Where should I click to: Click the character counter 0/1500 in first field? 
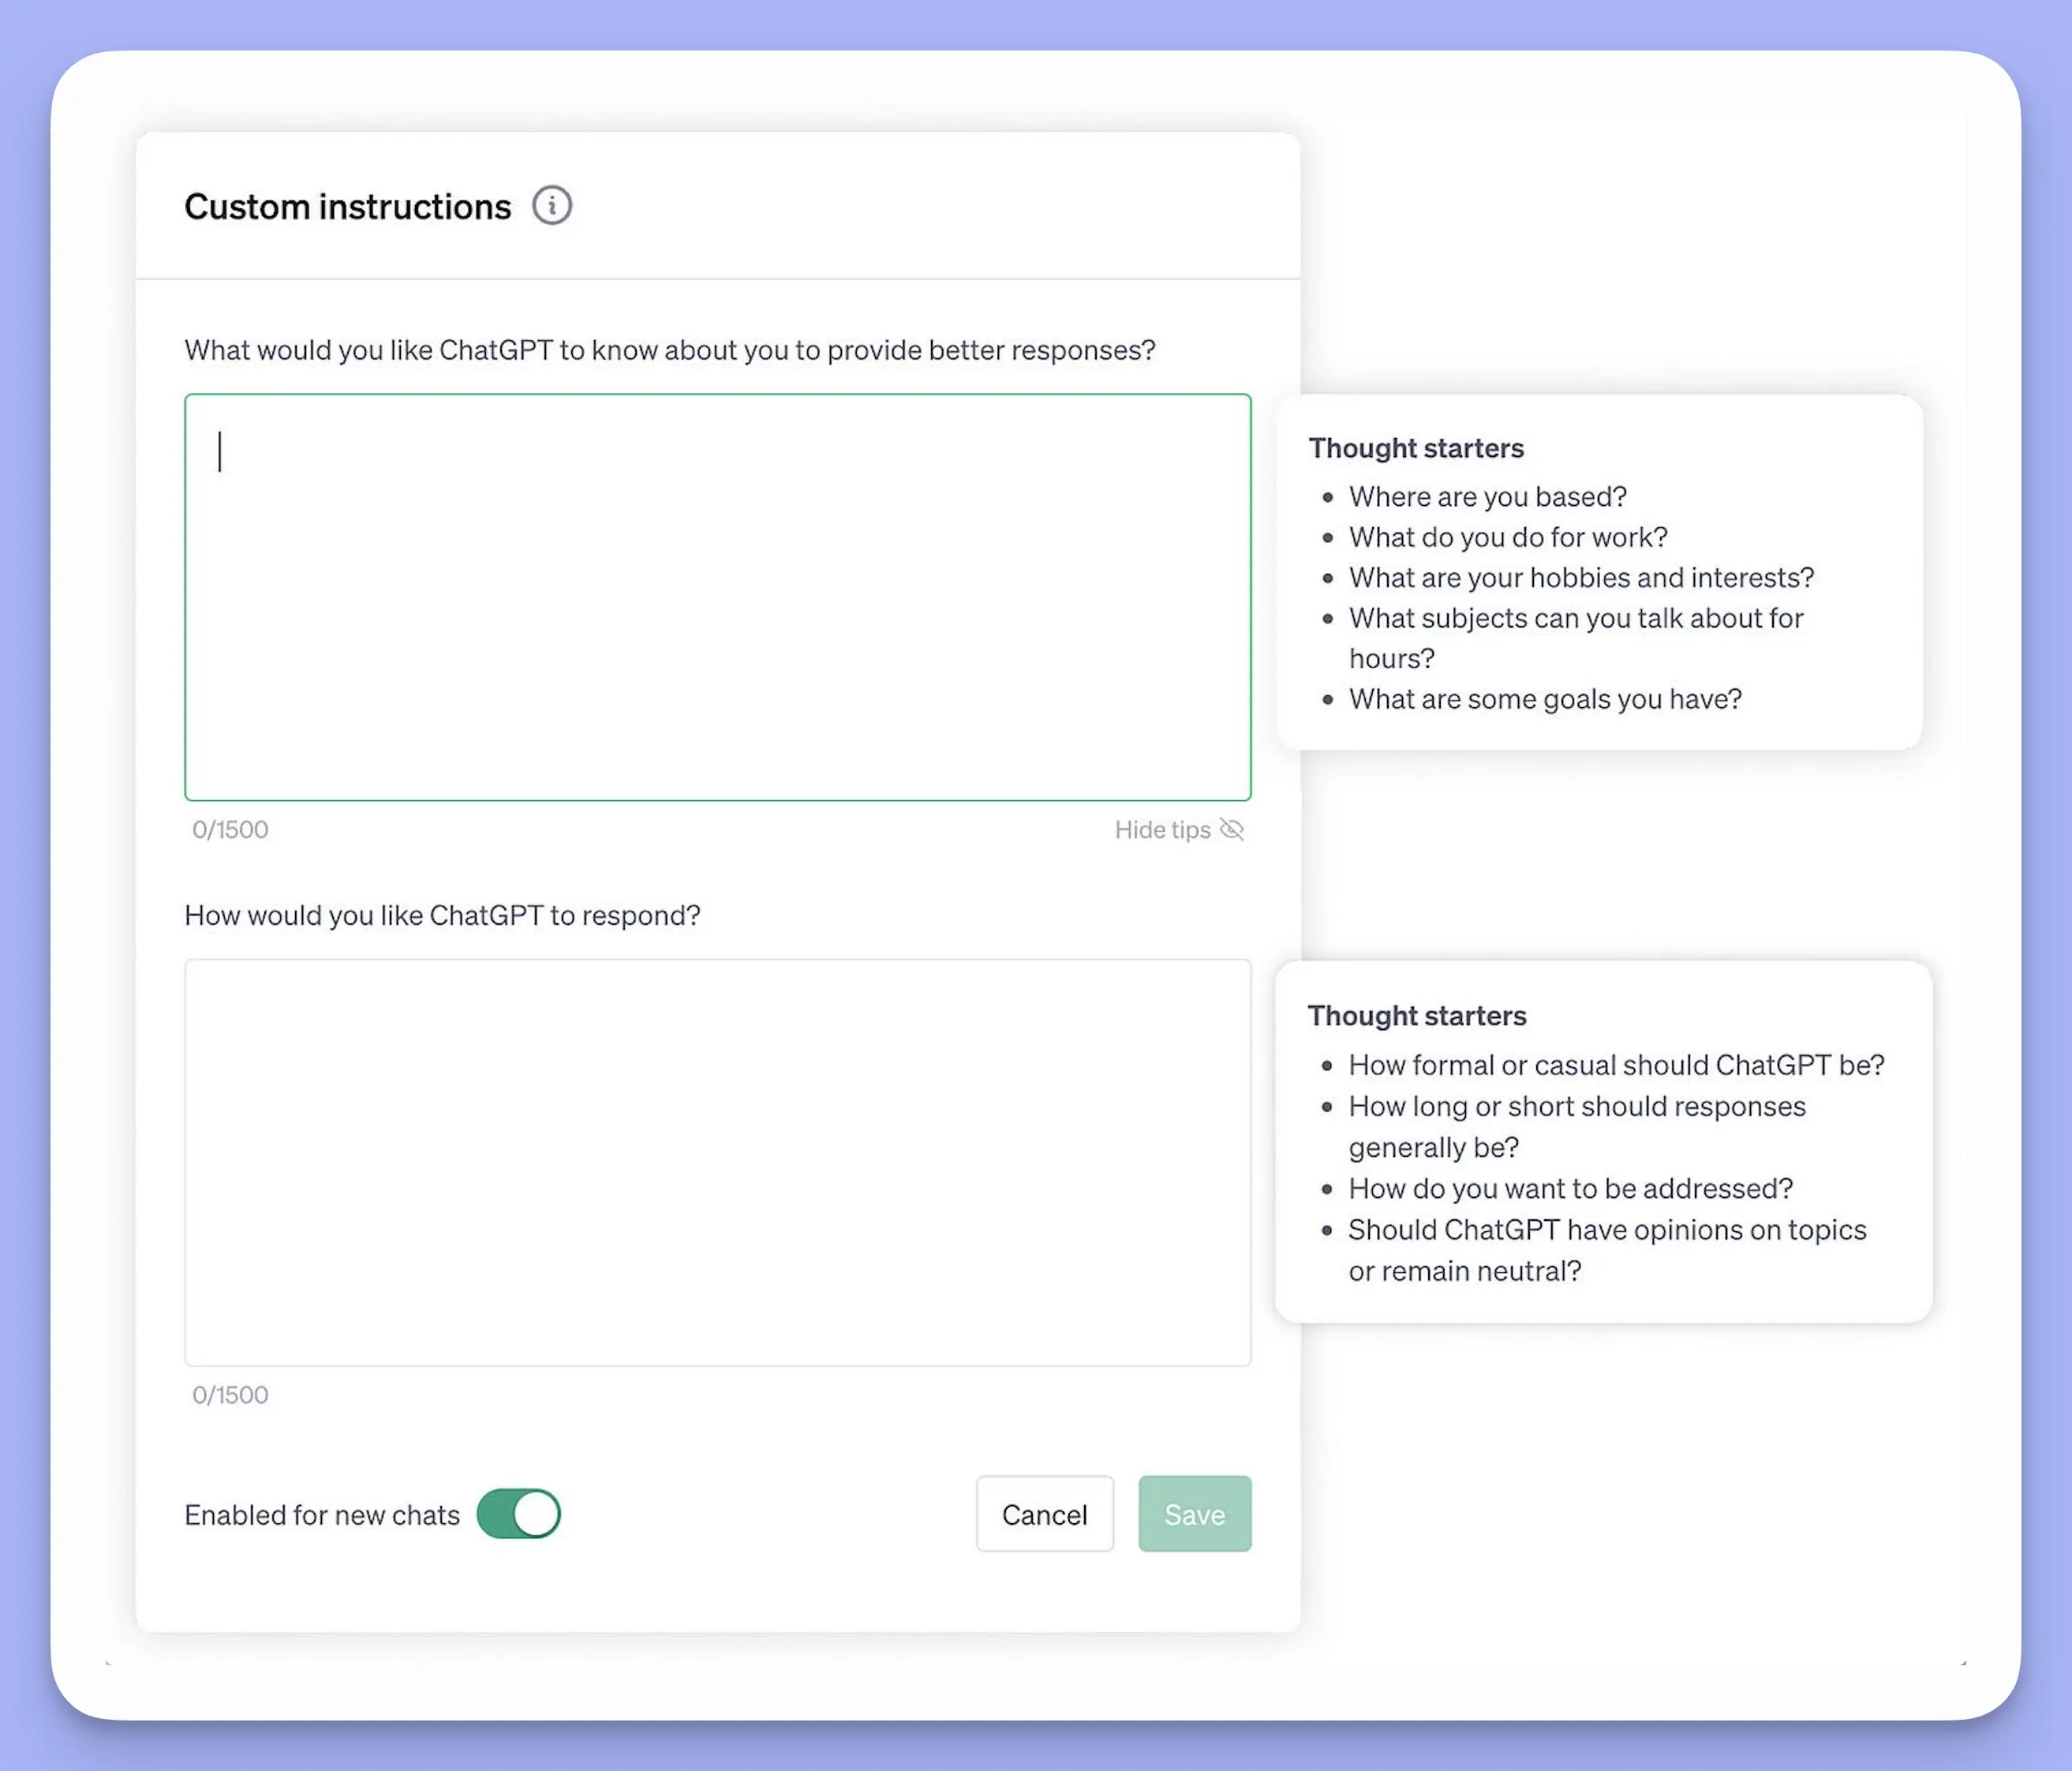(x=230, y=828)
